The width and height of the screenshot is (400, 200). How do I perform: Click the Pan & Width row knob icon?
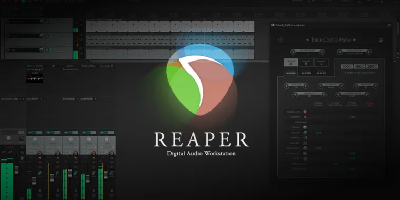click(x=305, y=148)
